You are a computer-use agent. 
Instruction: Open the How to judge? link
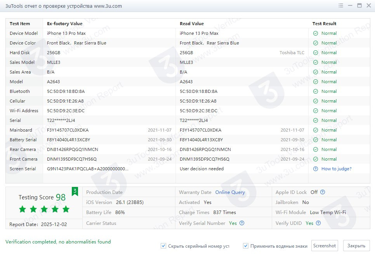pyautogui.click(x=336, y=169)
